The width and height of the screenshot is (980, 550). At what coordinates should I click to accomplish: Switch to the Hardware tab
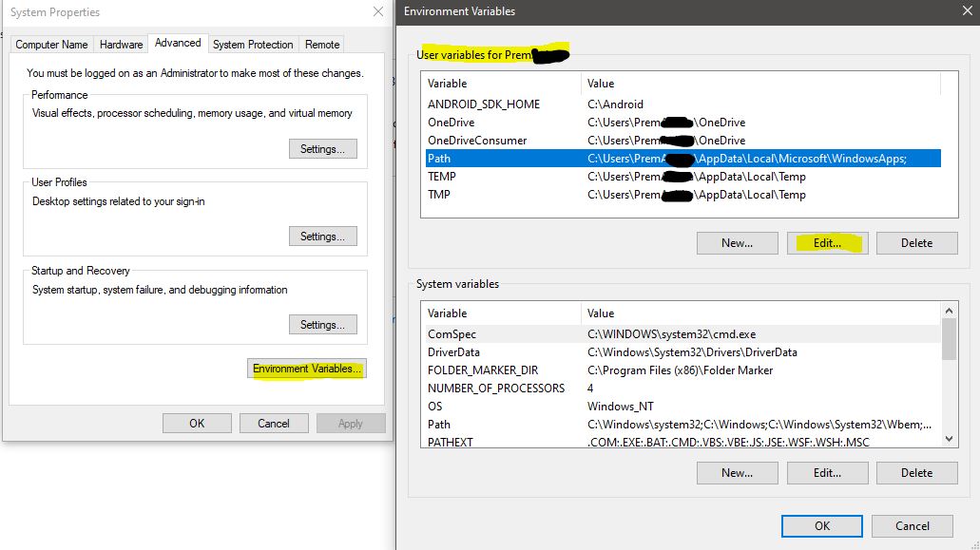click(121, 44)
